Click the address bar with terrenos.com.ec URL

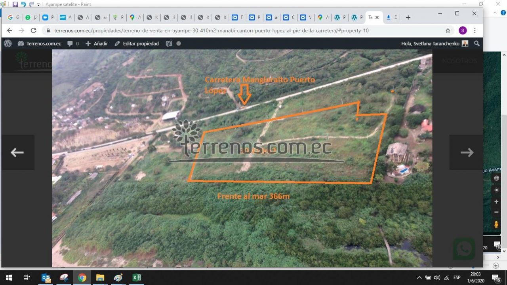[248, 30]
